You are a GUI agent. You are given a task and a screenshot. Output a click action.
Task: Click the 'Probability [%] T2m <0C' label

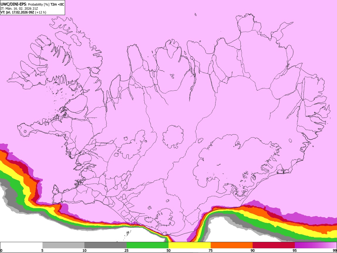(46, 4)
